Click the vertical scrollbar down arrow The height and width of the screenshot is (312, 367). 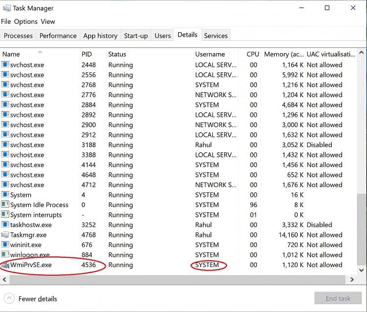pyautogui.click(x=362, y=270)
